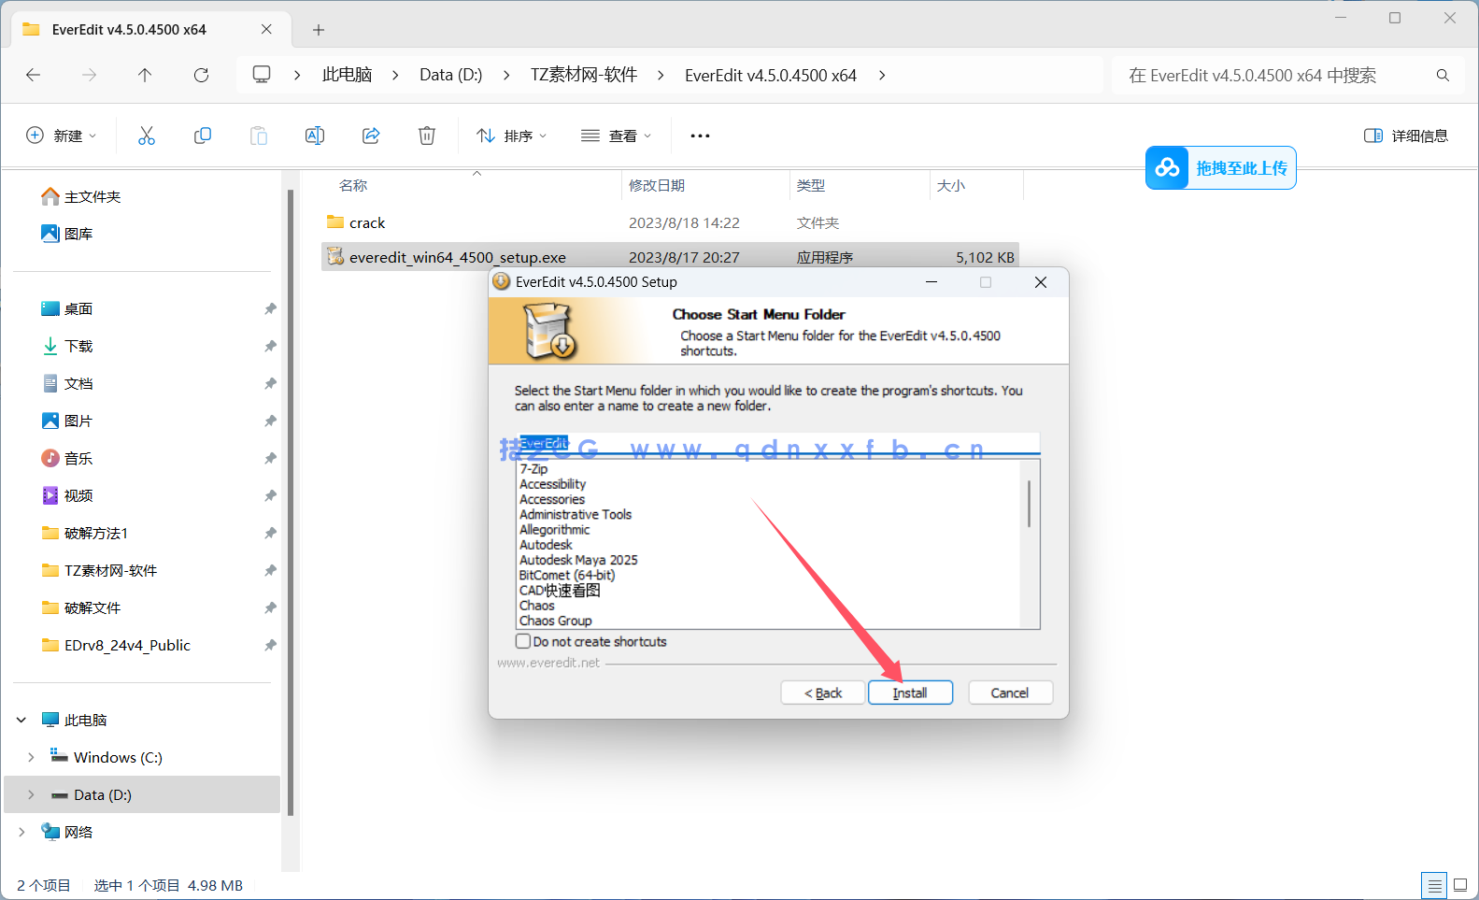
Task: Select CAD快速看图 folder entry
Action: [560, 590]
